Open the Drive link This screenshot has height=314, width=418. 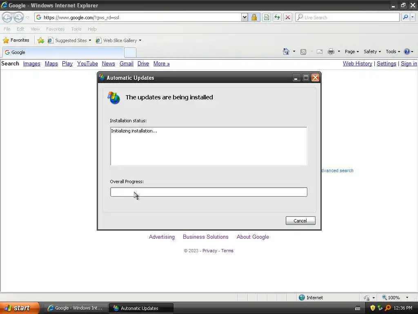pyautogui.click(x=143, y=63)
